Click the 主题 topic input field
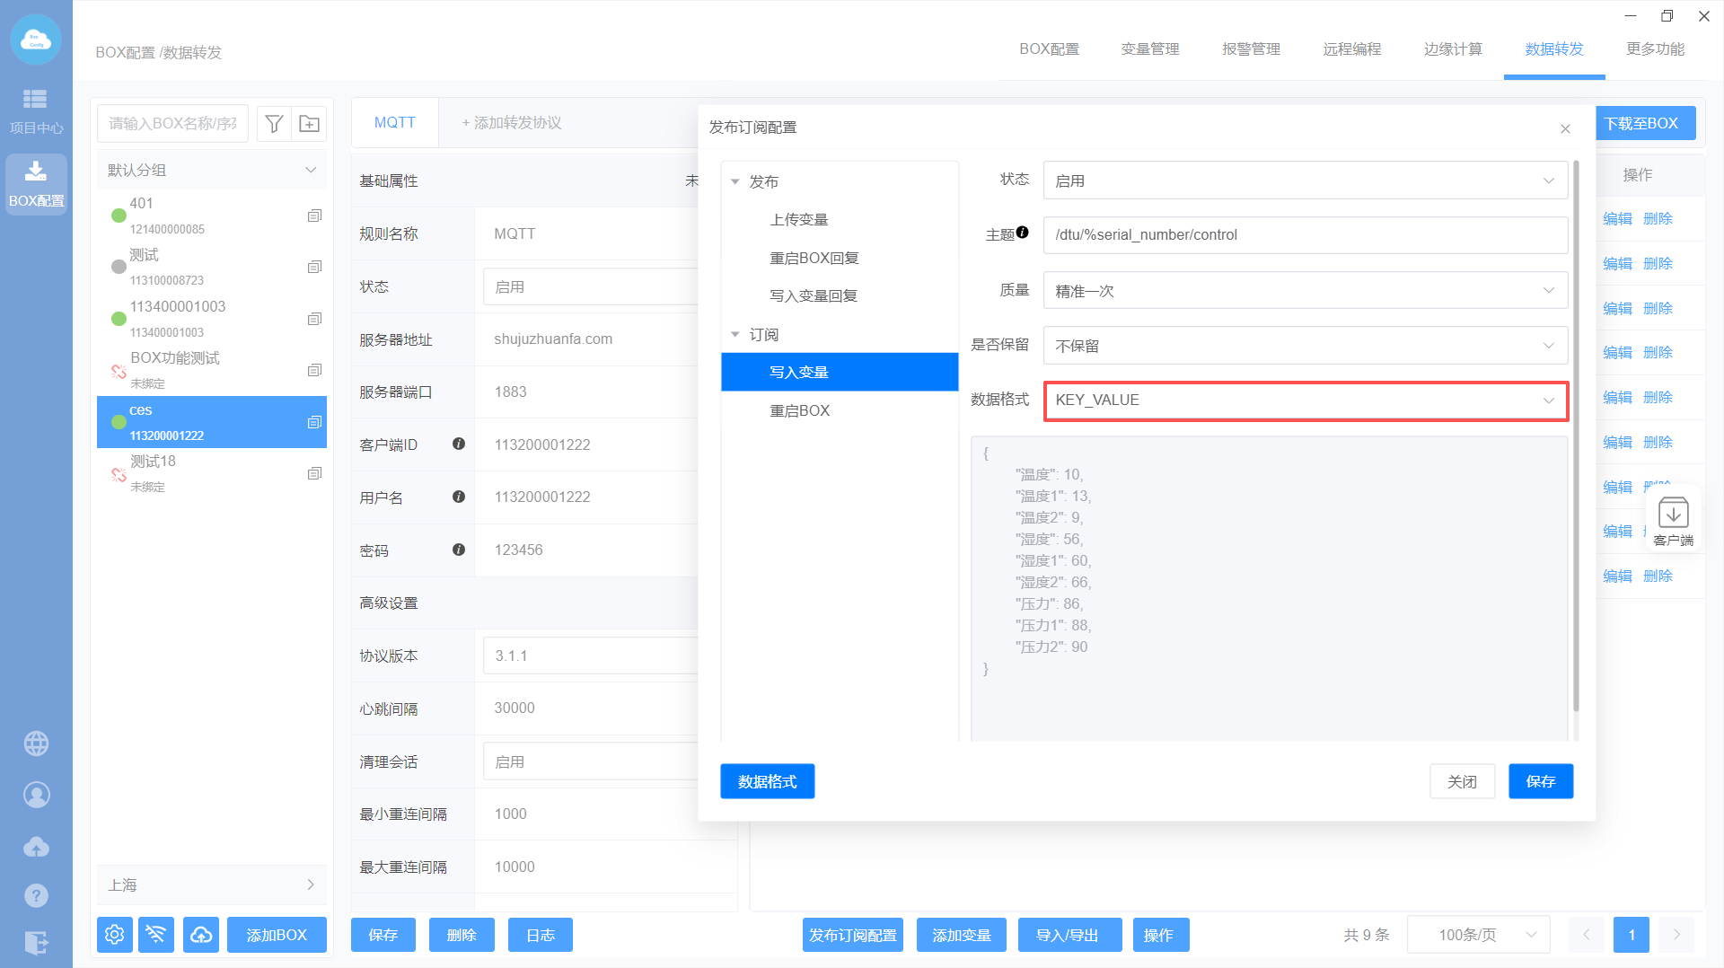Screen dimensions: 1724x968 [1305, 235]
